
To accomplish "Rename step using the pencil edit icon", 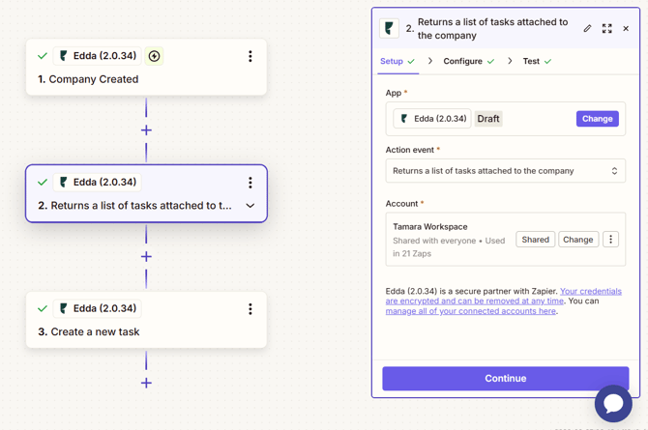I will tap(587, 29).
